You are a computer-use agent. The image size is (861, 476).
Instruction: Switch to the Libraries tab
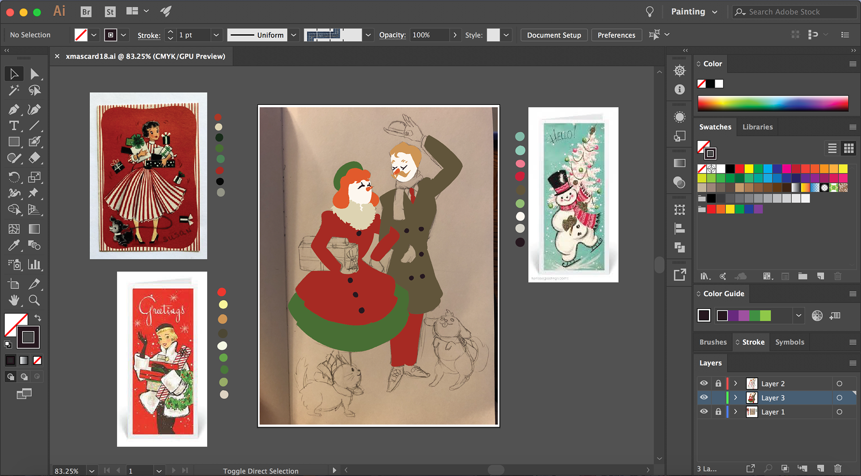point(757,127)
